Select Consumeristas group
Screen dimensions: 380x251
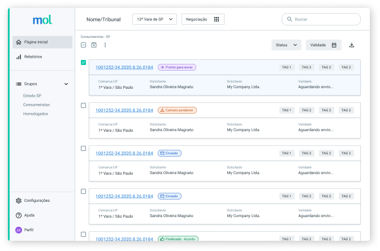pyautogui.click(x=36, y=105)
